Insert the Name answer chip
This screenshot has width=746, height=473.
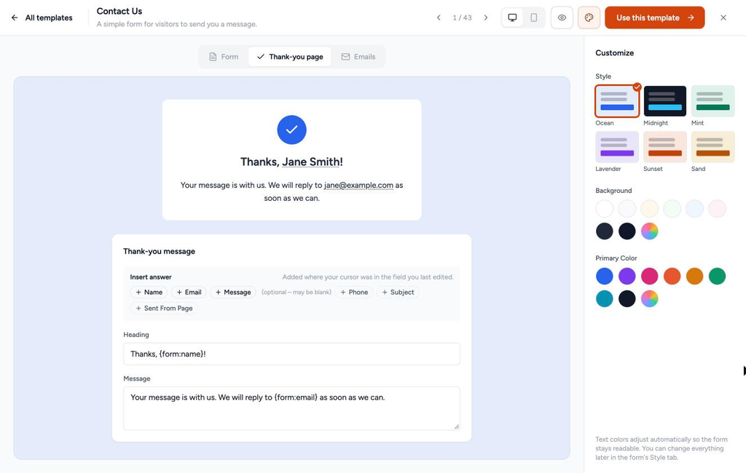(149, 293)
